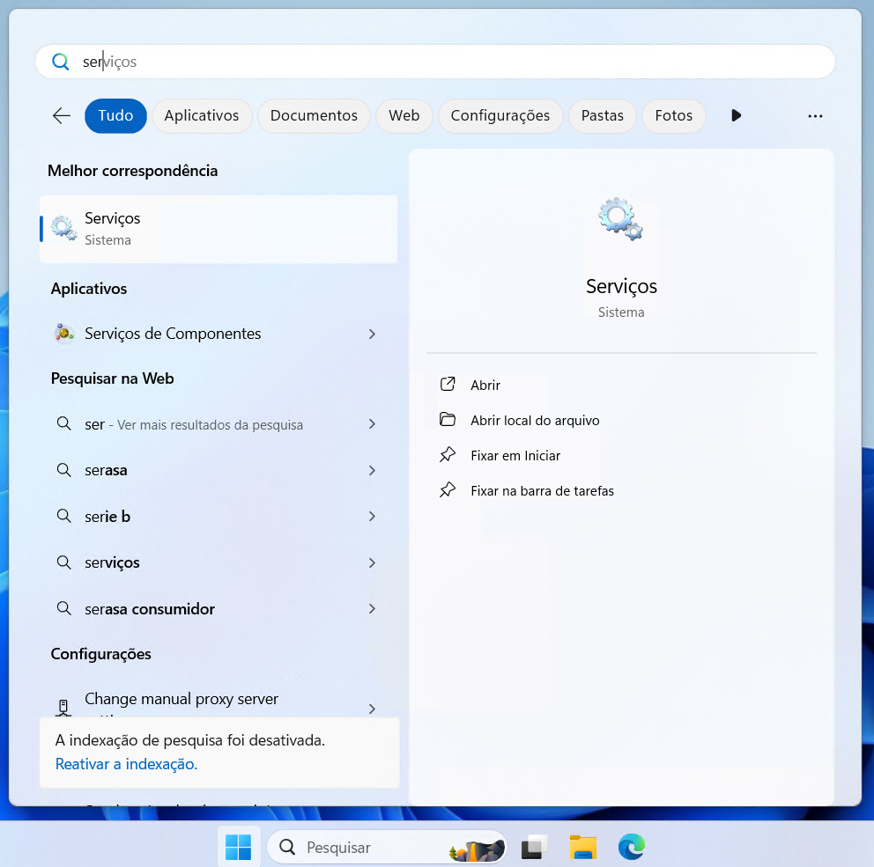The height and width of the screenshot is (867, 874).
Task: Click the search magnifier icon in search box
Action: (60, 62)
